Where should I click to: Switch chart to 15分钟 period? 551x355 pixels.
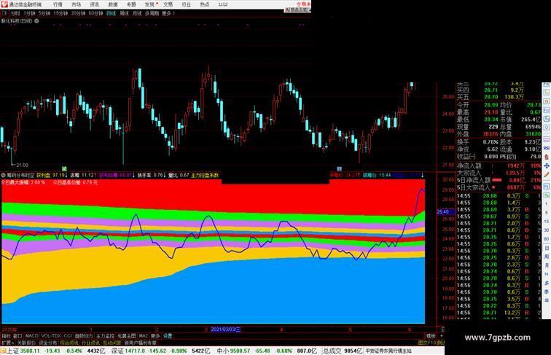click(60, 13)
